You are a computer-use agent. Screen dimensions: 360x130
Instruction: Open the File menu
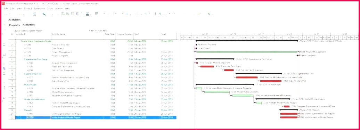[6, 8]
